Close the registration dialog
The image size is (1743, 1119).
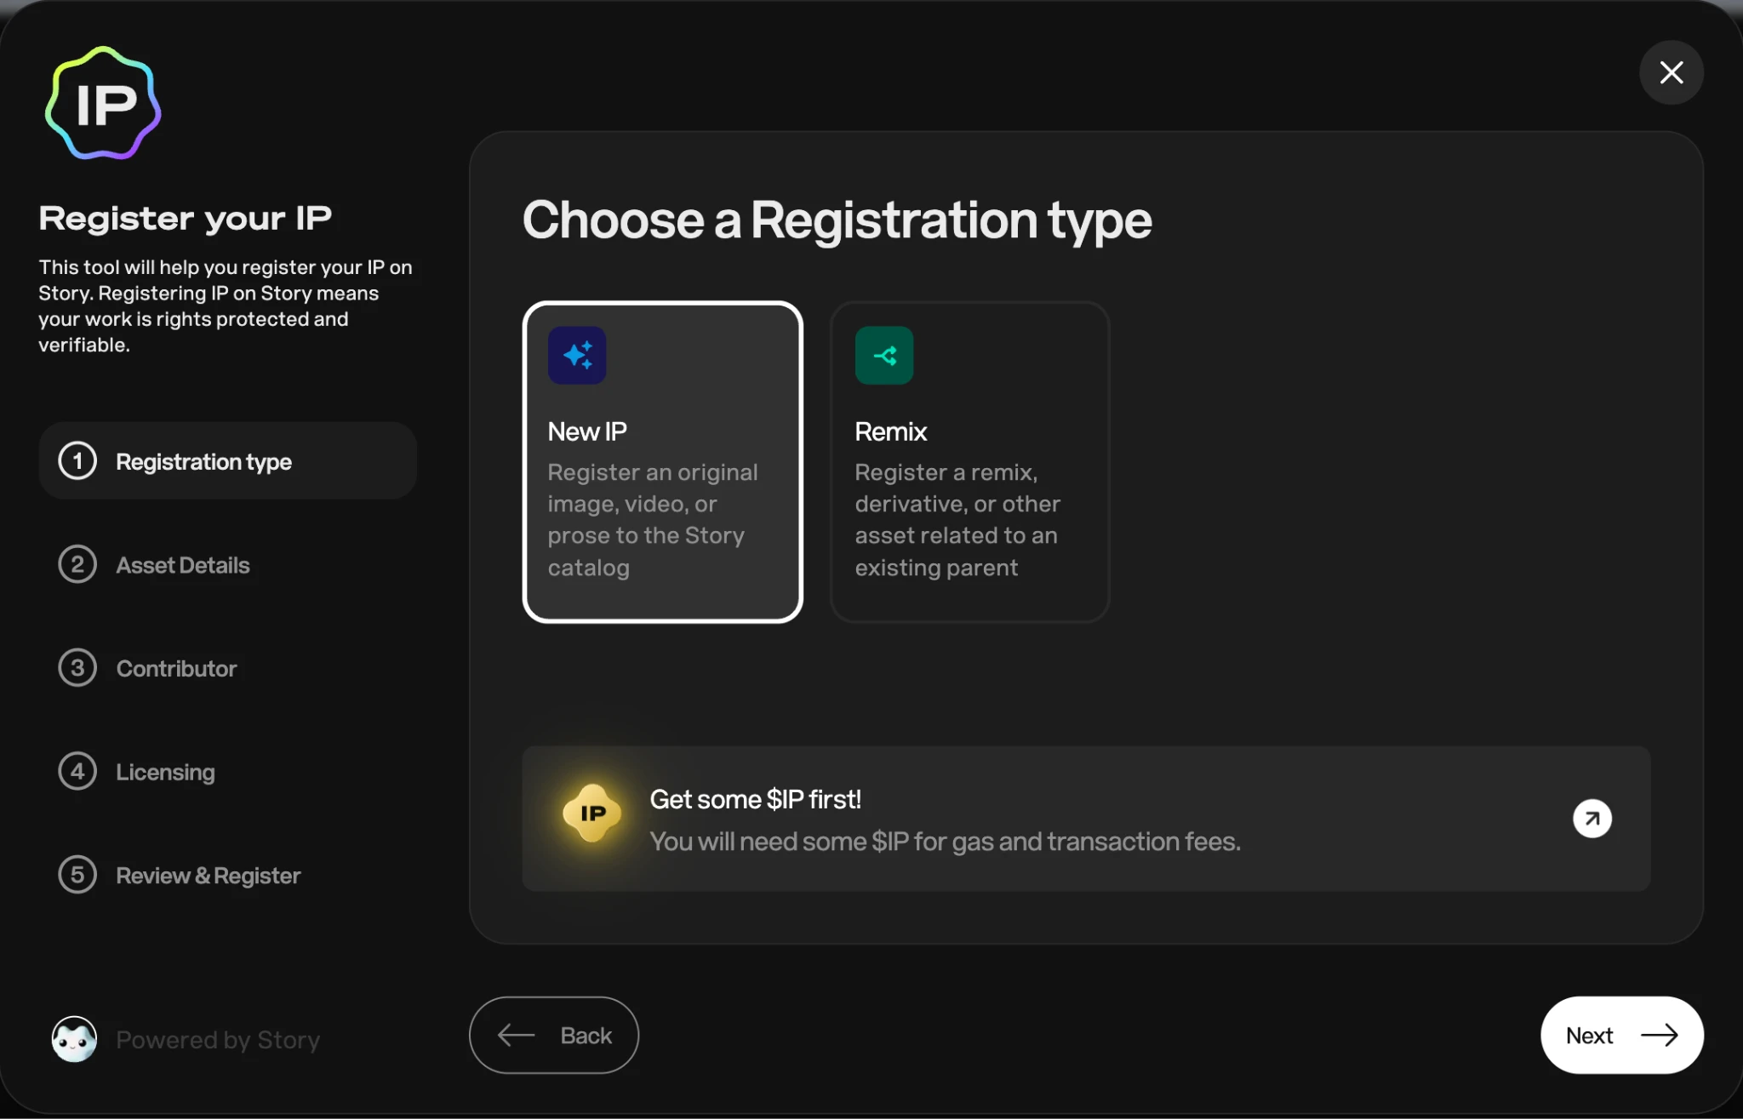pyautogui.click(x=1671, y=73)
